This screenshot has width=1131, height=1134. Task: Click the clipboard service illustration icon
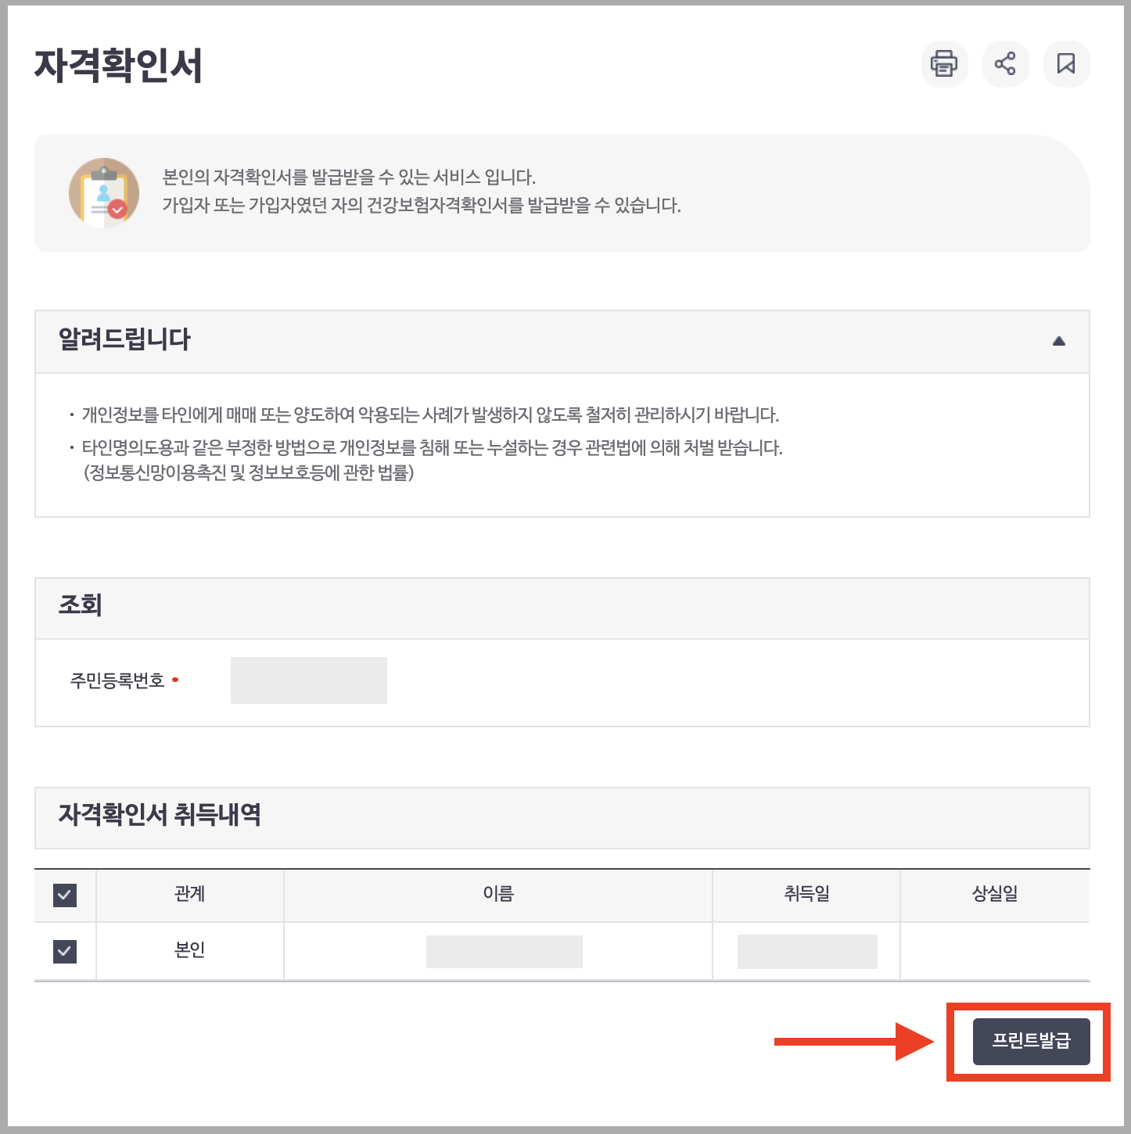[104, 192]
